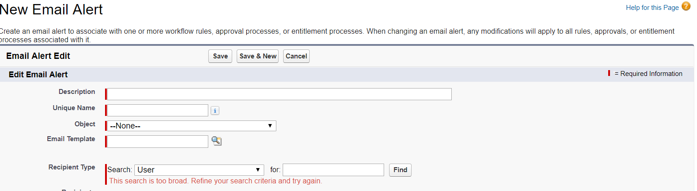Viewport: 697px width, 191px height.
Task: Open the Object dropdown
Action: (191, 126)
